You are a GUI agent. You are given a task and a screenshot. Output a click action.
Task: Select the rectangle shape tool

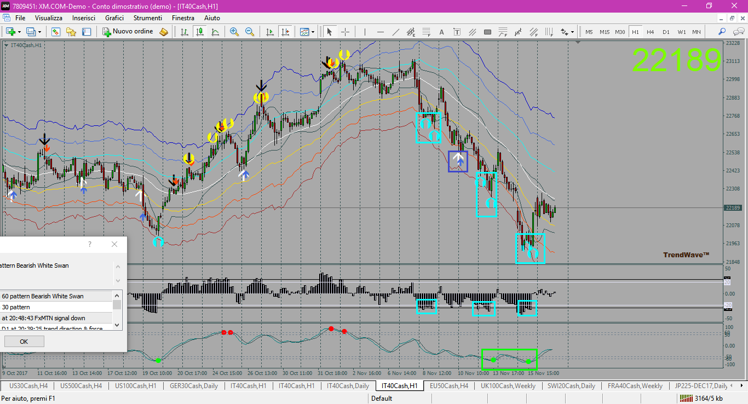point(487,32)
